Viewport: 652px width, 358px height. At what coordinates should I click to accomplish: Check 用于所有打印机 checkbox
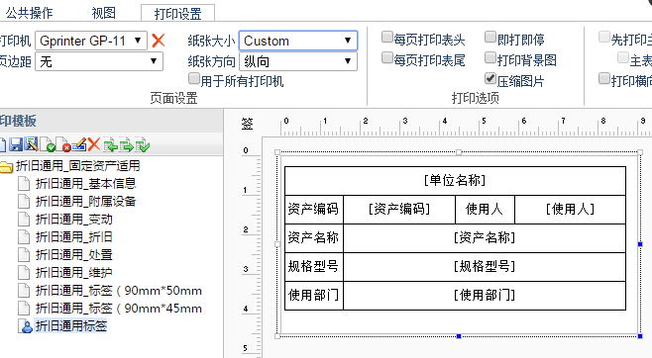pyautogui.click(x=194, y=78)
